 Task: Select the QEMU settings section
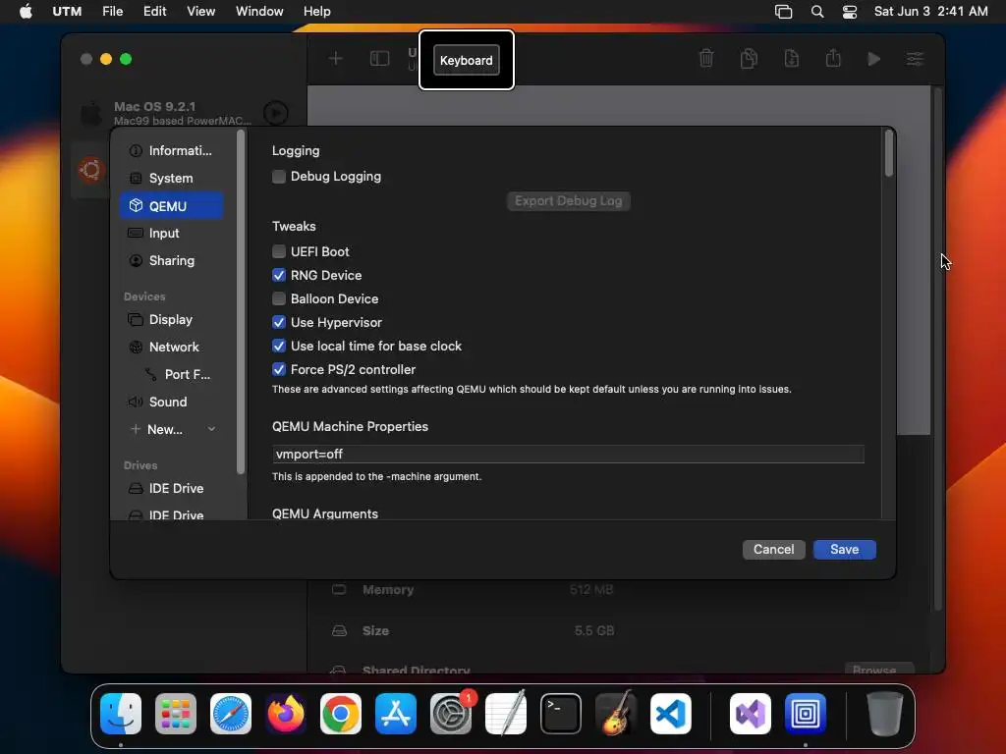pyautogui.click(x=171, y=206)
